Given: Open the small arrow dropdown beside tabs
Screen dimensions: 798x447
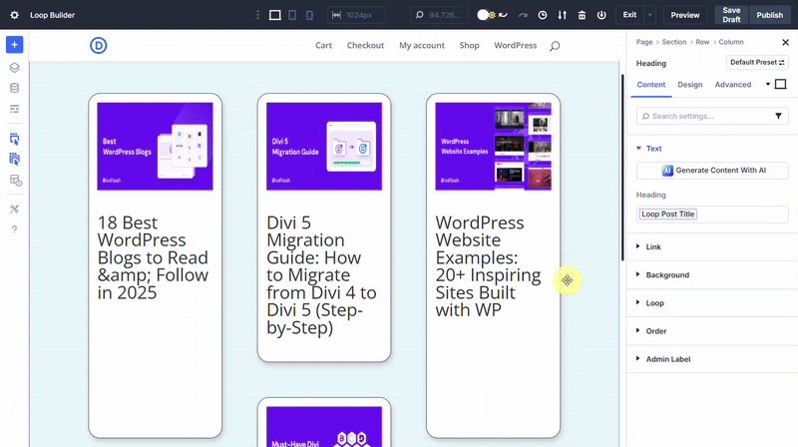Looking at the screenshot, I should (768, 84).
